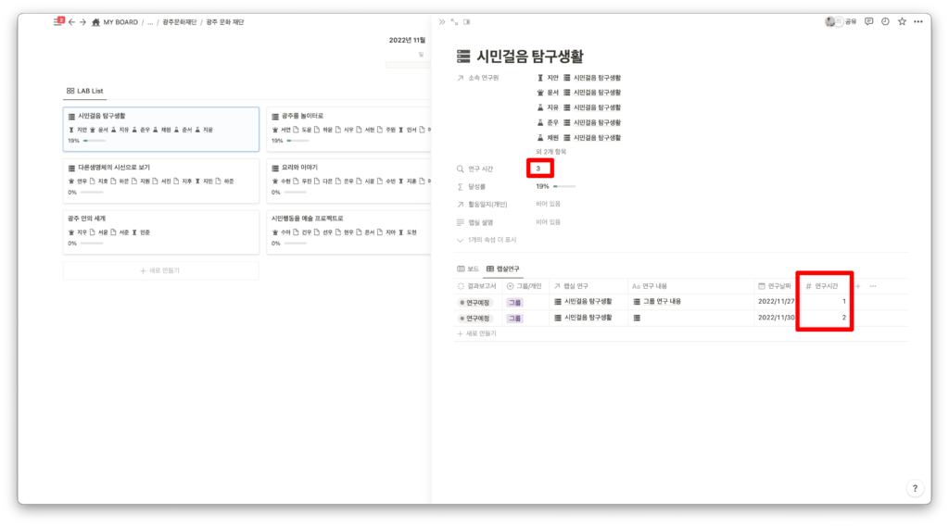Click 달성률 formula property label
The image size is (949, 526).
tap(472, 187)
